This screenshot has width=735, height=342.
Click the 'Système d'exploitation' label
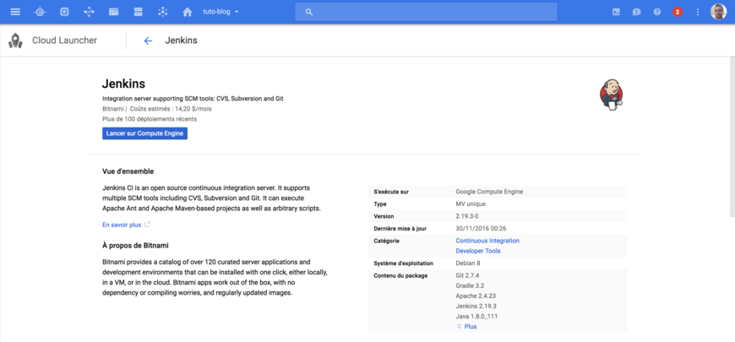click(403, 263)
